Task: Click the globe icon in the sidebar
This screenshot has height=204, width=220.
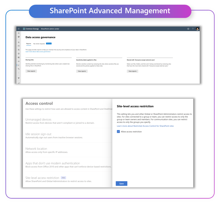Action: pyautogui.click(x=19, y=37)
